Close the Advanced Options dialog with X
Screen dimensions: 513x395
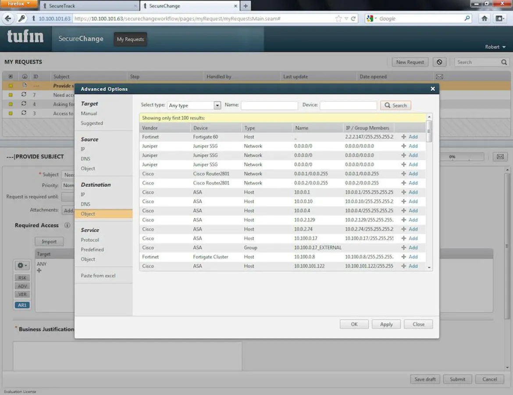point(433,89)
